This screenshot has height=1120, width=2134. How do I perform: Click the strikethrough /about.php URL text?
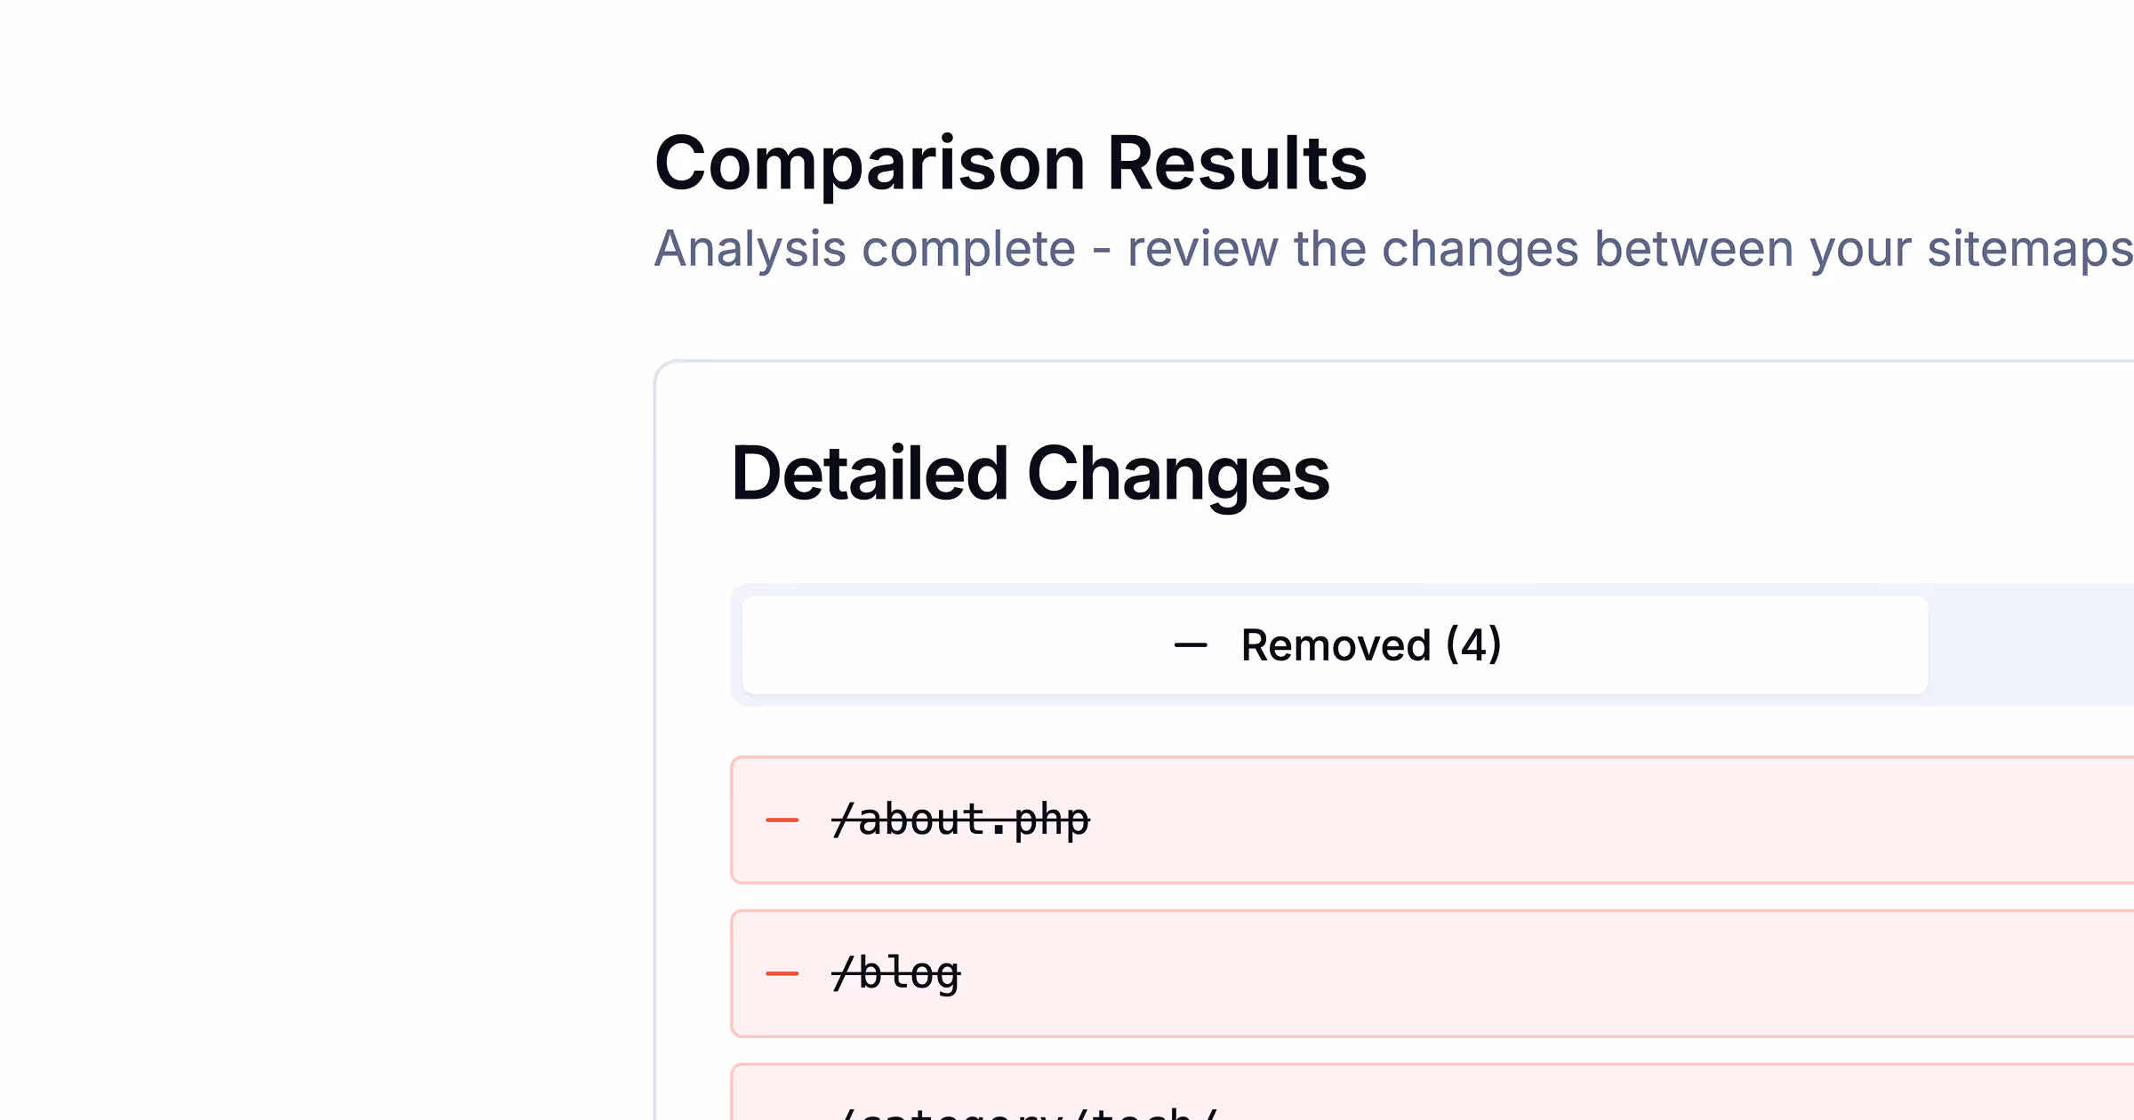tap(960, 820)
